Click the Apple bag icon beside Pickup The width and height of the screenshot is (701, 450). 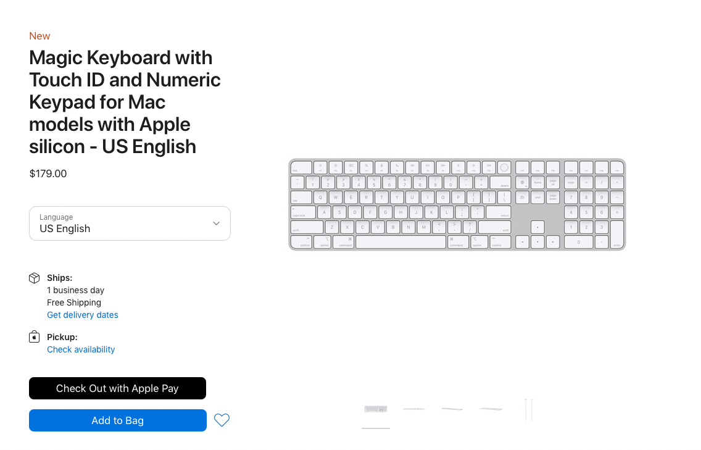[x=35, y=337]
